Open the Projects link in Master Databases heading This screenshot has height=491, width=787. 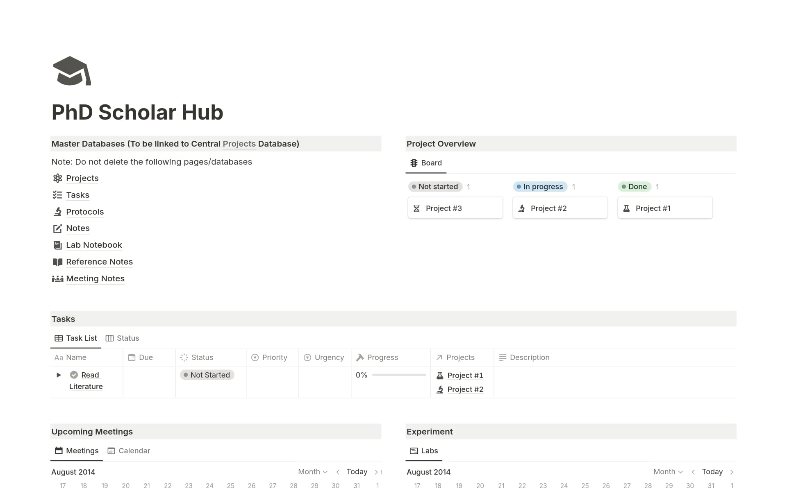(x=239, y=144)
